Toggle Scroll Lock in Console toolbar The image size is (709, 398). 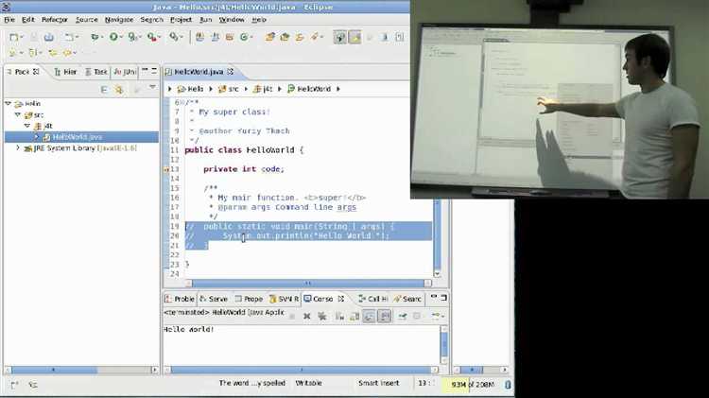click(354, 316)
